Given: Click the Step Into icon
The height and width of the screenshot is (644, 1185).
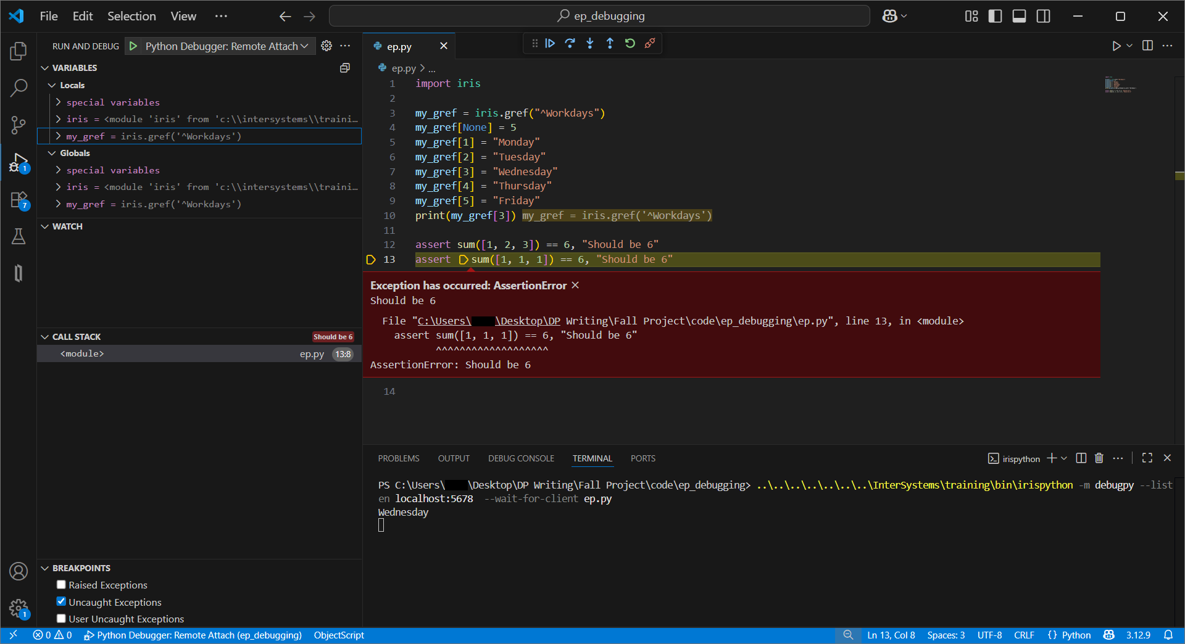Looking at the screenshot, I should tap(590, 43).
